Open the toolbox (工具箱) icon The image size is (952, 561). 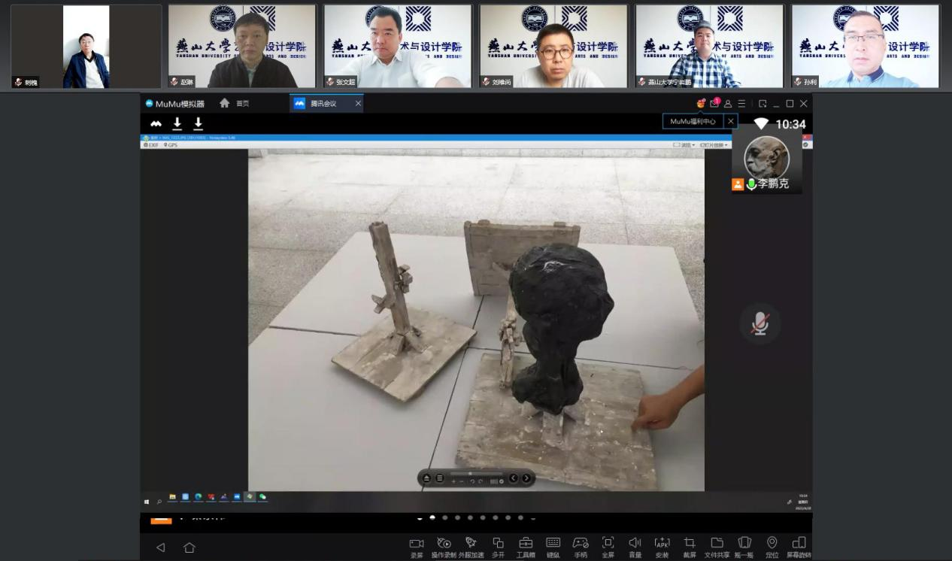coord(526,544)
